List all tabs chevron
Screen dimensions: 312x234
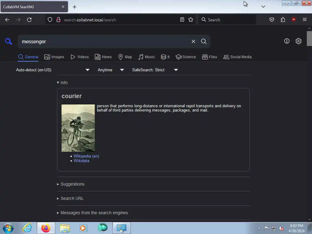pos(263,7)
